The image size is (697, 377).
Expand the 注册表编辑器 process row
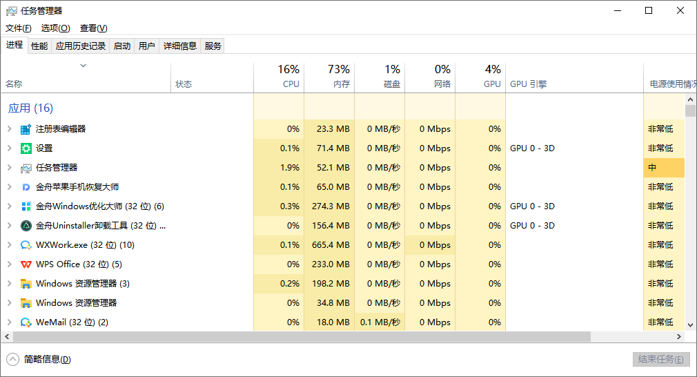(x=10, y=129)
